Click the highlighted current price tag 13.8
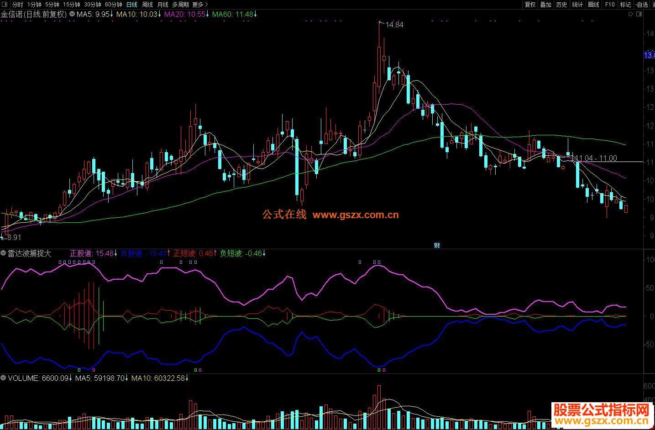The width and height of the screenshot is (655, 430). 649,55
